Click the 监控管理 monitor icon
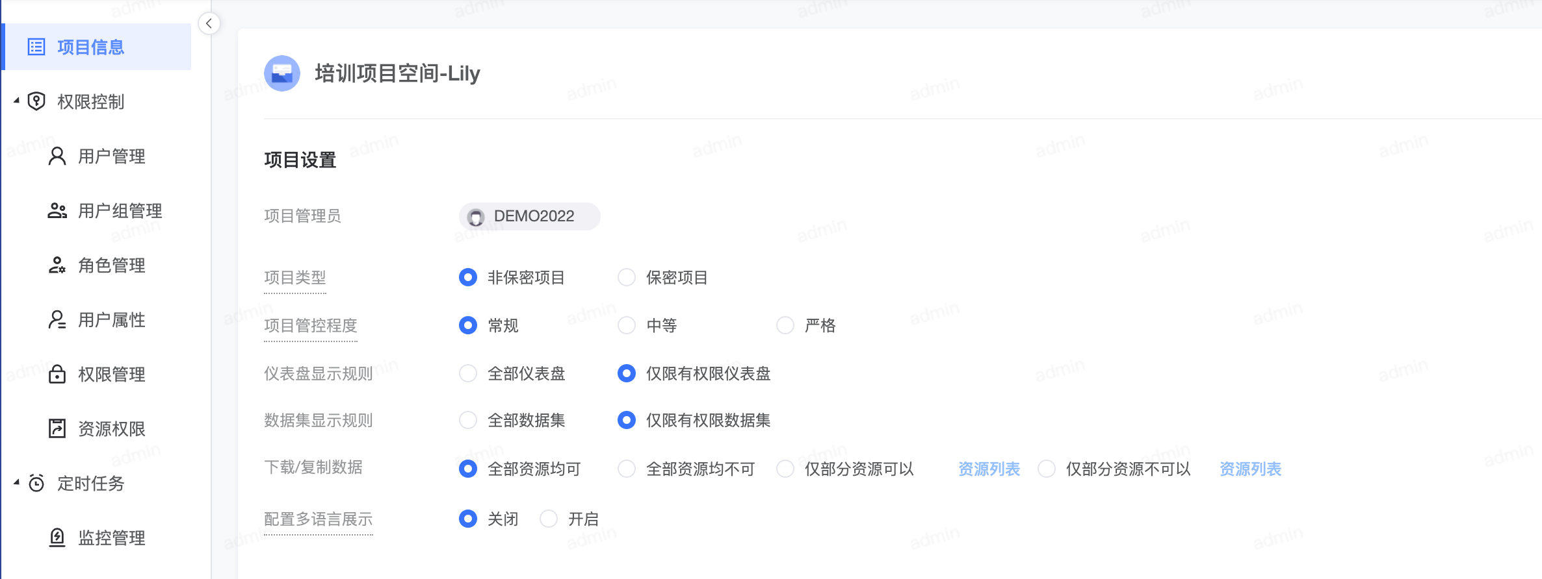 pos(57,537)
